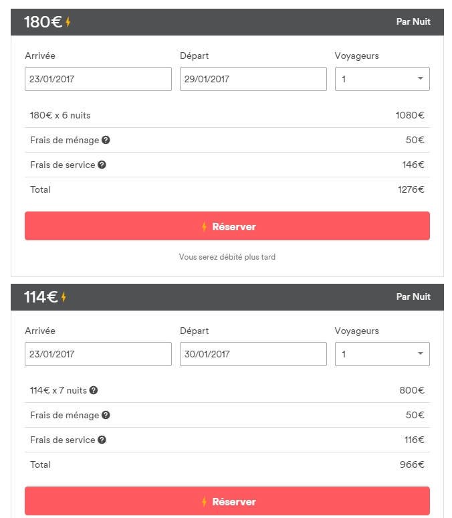Open help for first Frais de service
The image size is (452, 518).
(102, 165)
